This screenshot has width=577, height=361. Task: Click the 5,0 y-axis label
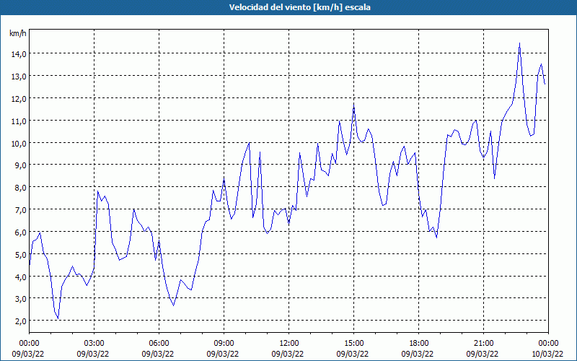(x=21, y=255)
